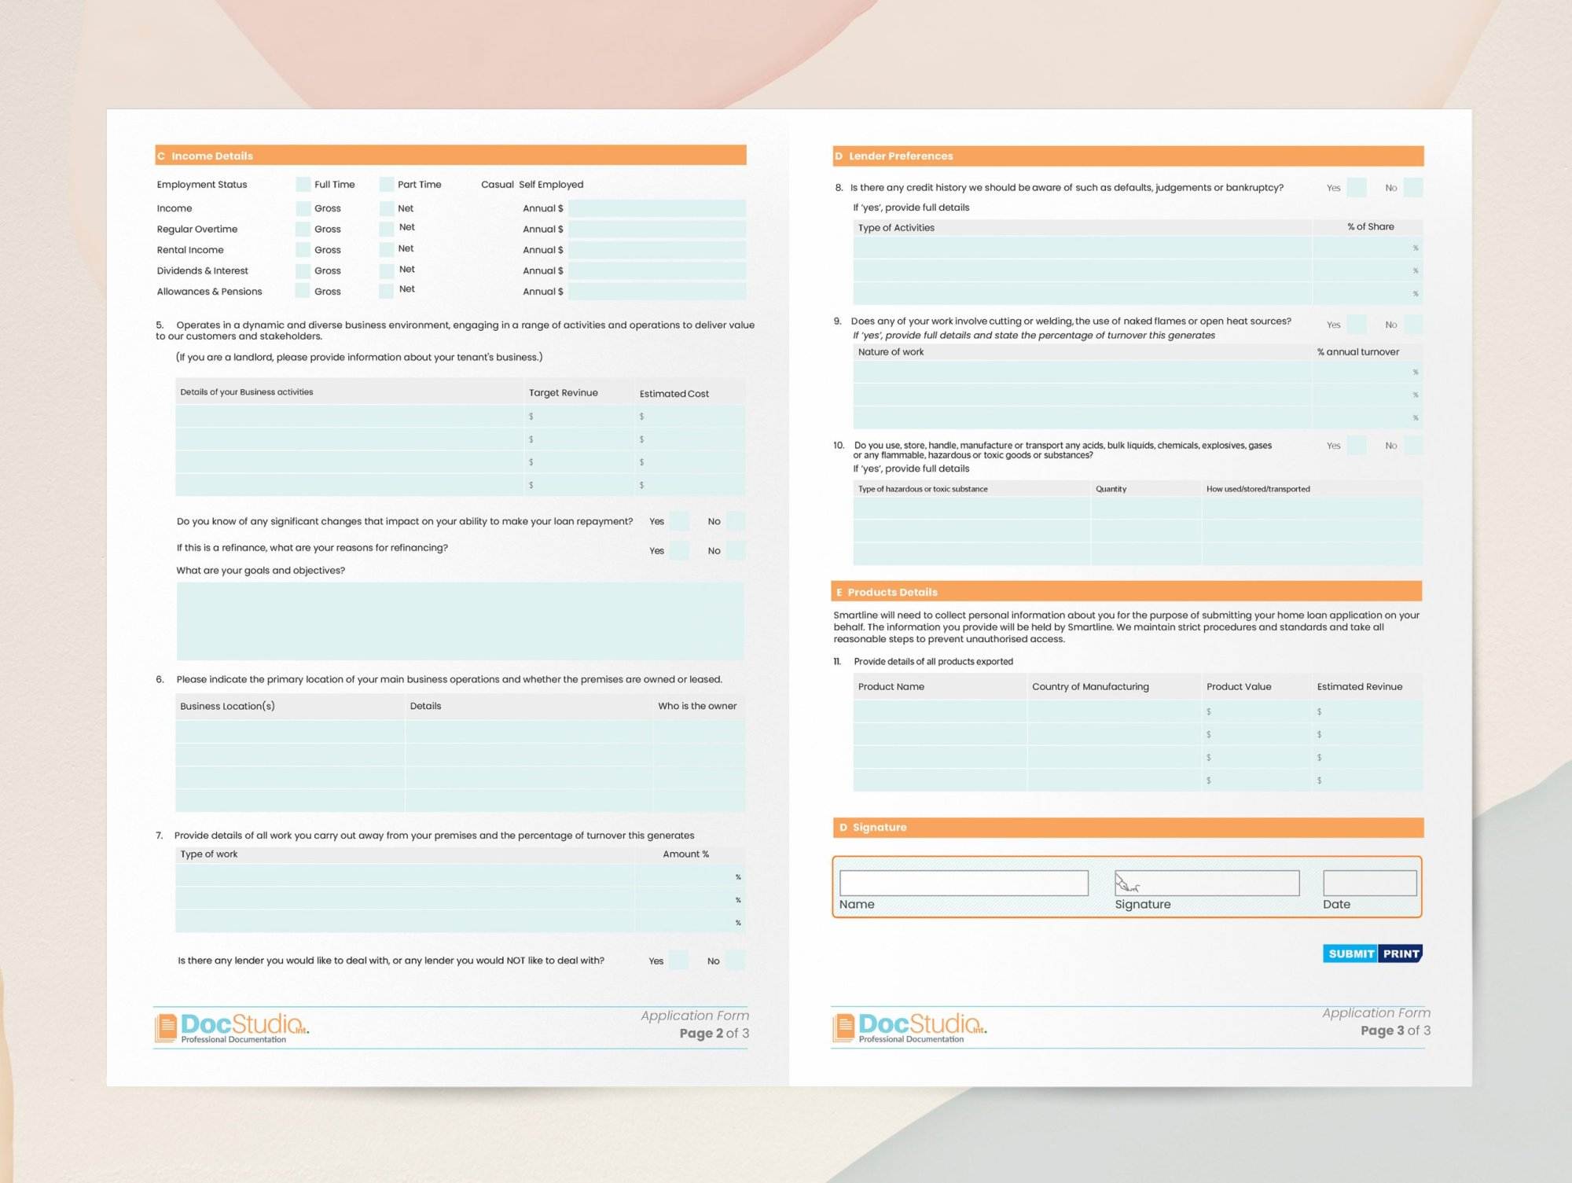Click the DocStudio logo on page 3

tap(909, 1027)
